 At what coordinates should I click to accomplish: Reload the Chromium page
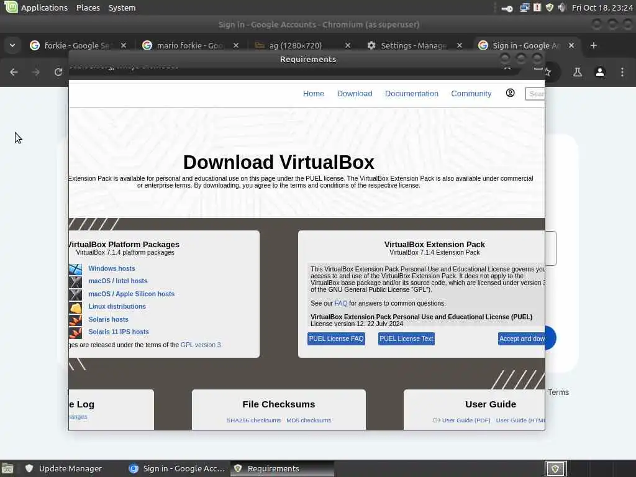click(58, 72)
